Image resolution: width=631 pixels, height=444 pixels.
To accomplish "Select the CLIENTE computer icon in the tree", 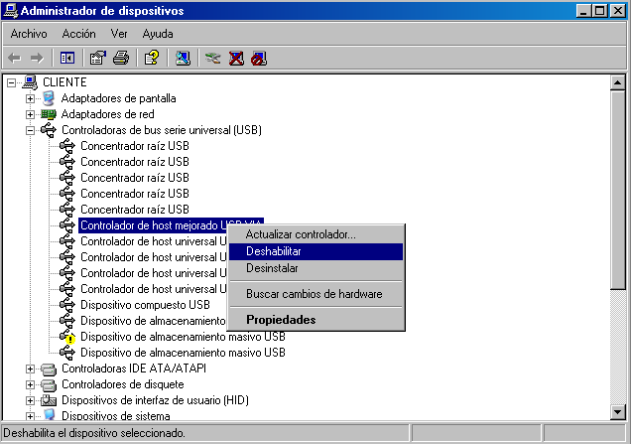I will pyautogui.click(x=30, y=82).
